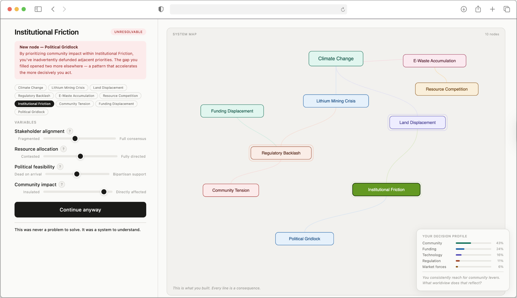Viewport: 517px width, 298px height.
Task: Open help icon beside Community impact
Action: tap(62, 185)
